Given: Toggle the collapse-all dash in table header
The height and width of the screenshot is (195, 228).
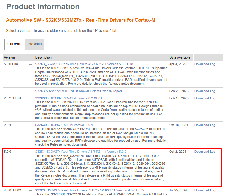Looking at the screenshot, I should point(30,57).
